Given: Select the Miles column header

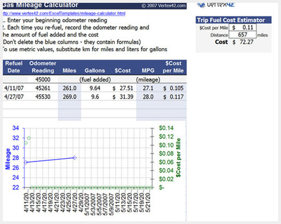Looking at the screenshot, I should (69, 70).
